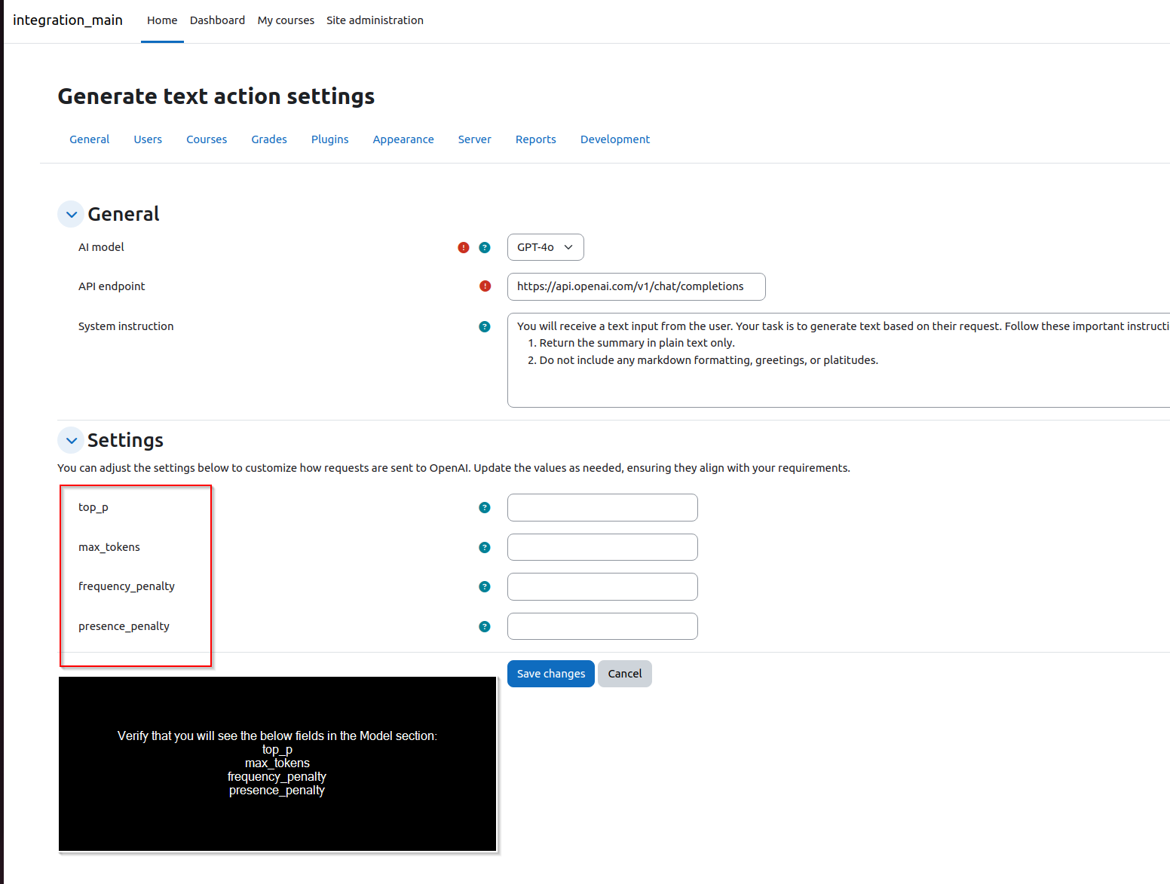Open Site administration in top navigation
This screenshot has width=1170, height=884.
click(375, 20)
